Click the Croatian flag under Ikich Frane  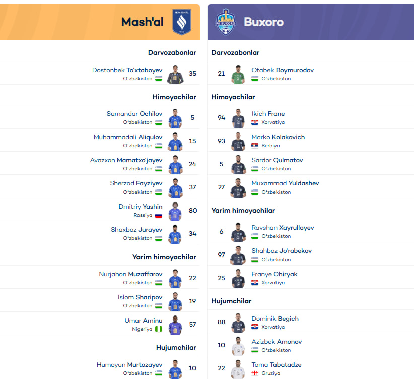tap(255, 122)
